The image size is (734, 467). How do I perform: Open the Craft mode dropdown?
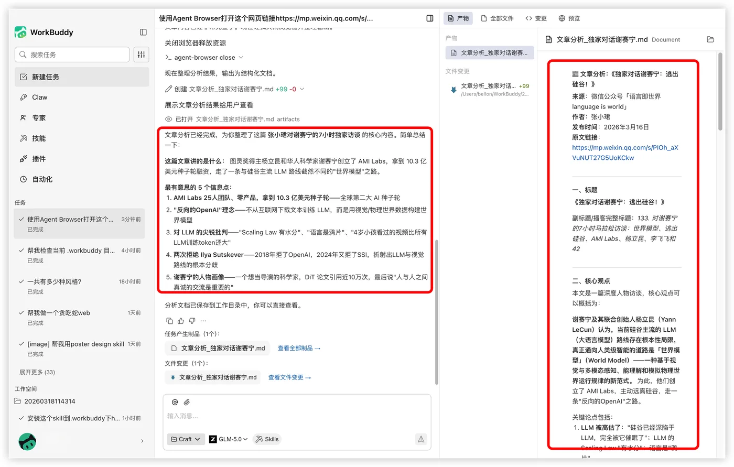coord(186,439)
